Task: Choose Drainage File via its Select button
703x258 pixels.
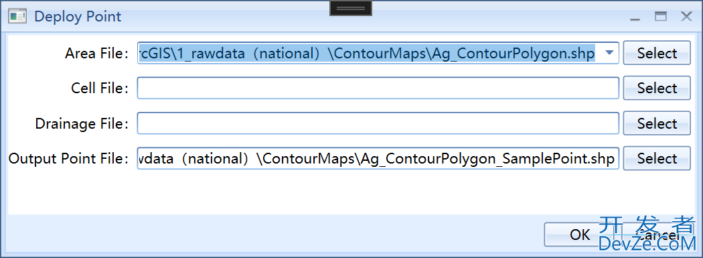Action: (x=657, y=123)
